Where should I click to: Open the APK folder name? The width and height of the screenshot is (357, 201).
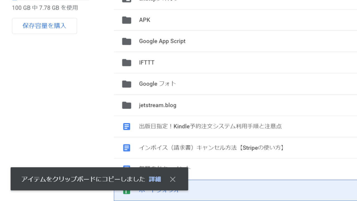pyautogui.click(x=144, y=20)
